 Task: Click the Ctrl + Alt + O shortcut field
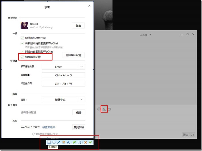click(x=63, y=75)
